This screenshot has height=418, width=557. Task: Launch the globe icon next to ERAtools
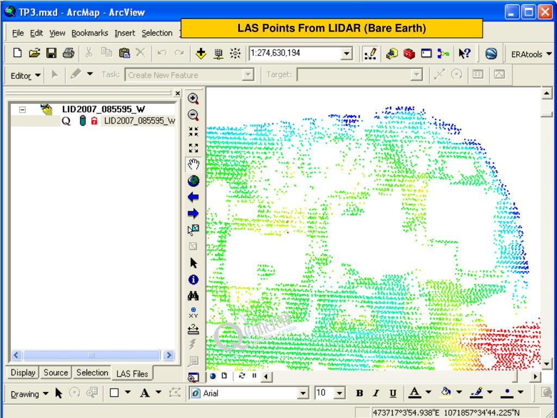point(491,54)
